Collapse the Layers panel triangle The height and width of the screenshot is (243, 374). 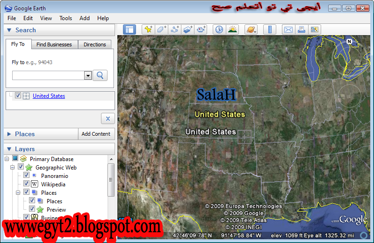click(x=9, y=149)
